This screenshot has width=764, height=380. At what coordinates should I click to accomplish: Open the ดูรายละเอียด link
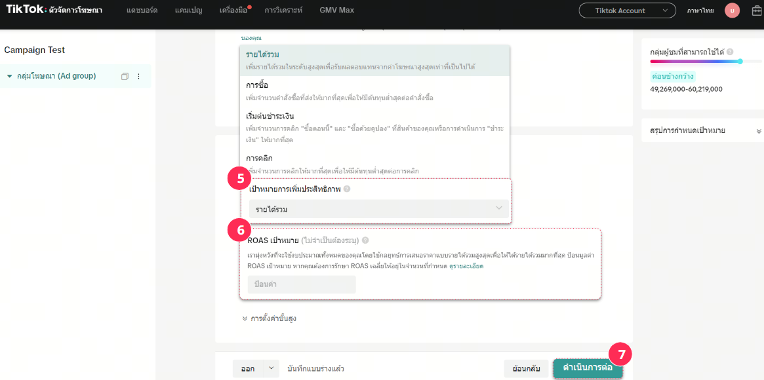click(x=466, y=266)
